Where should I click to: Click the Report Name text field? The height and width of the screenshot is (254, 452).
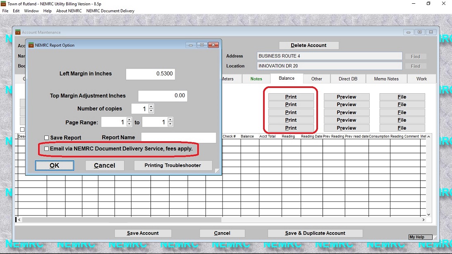point(178,138)
